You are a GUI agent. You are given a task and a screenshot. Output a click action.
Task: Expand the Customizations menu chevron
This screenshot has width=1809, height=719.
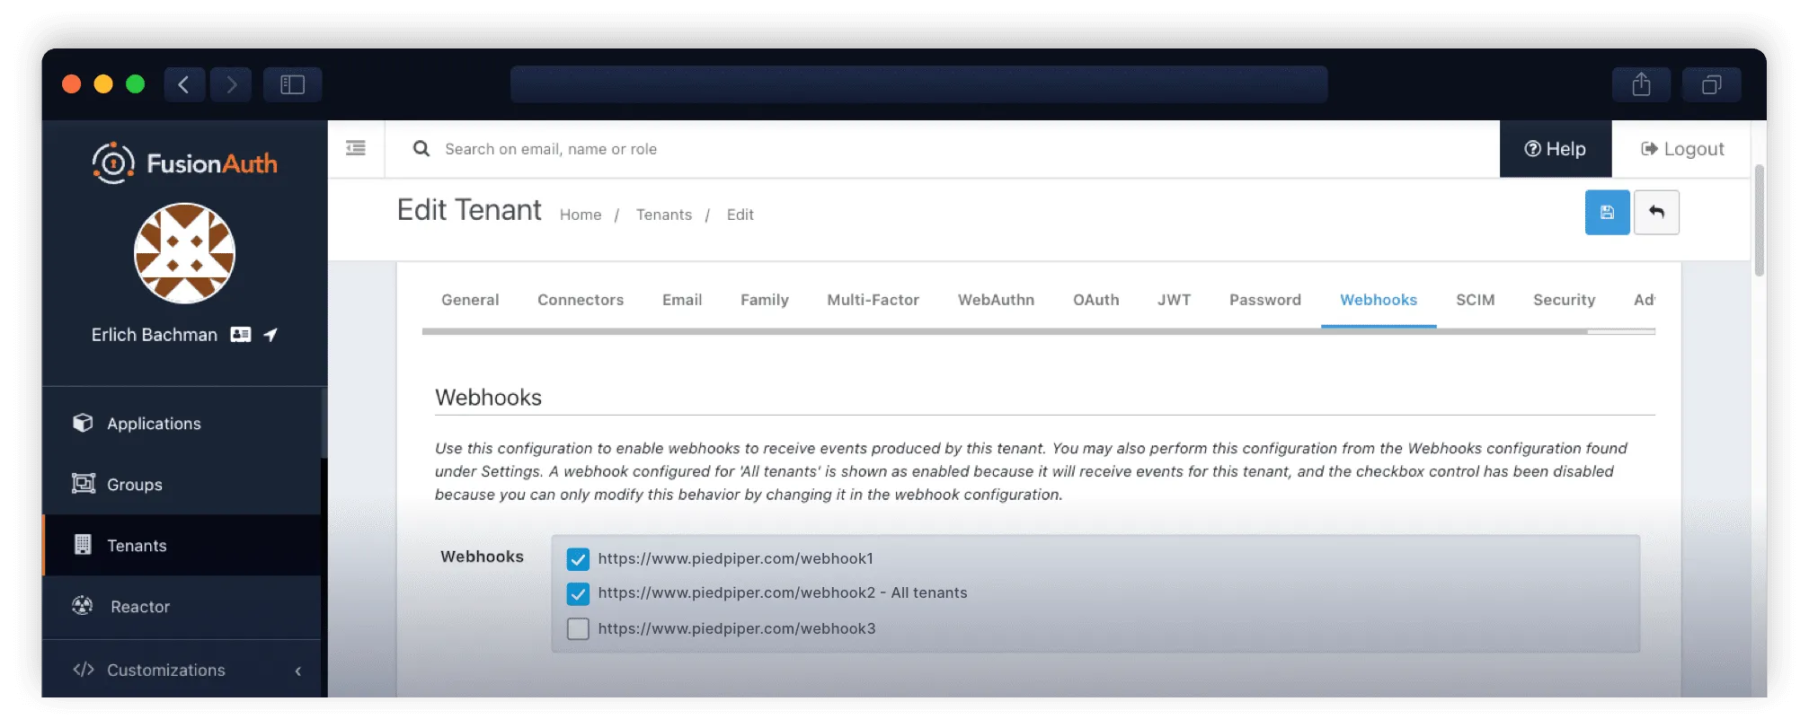coord(298,671)
